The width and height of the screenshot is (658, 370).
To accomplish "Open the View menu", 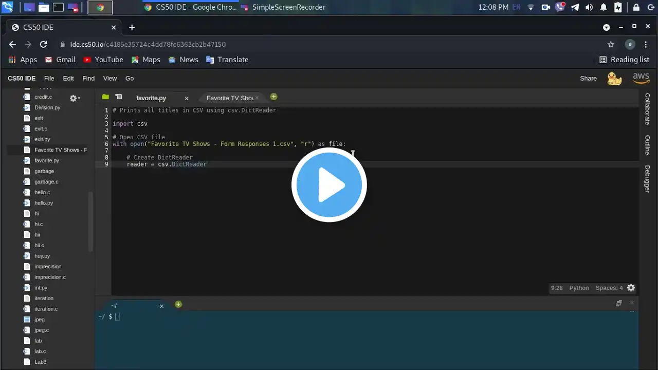I will (x=110, y=79).
